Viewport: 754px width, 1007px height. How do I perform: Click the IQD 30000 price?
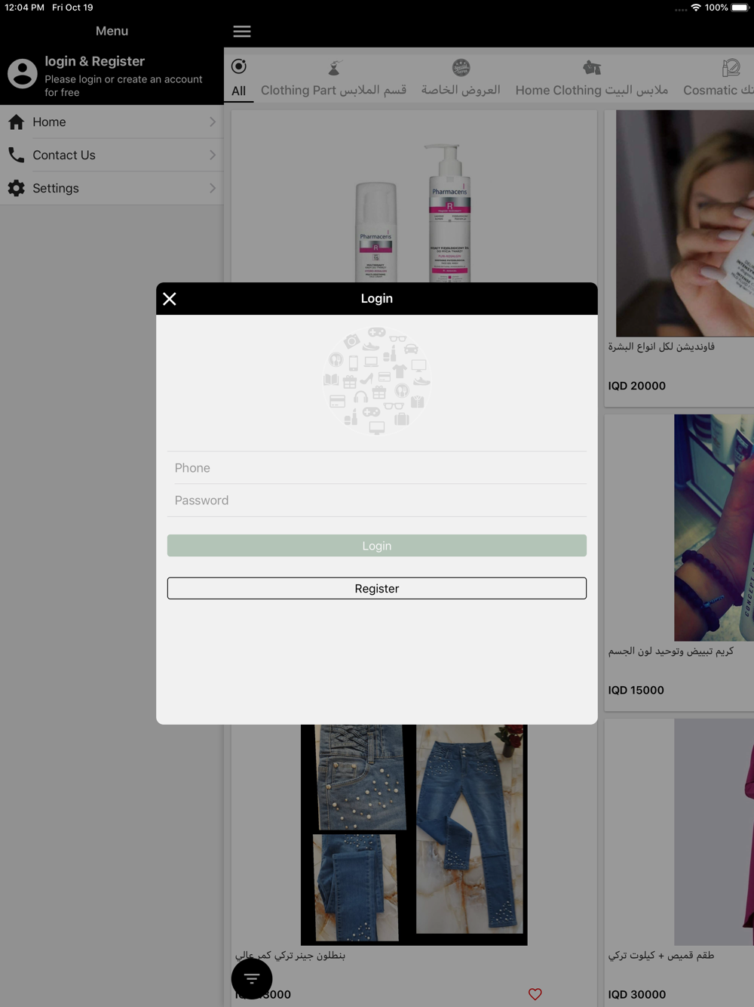[637, 994]
